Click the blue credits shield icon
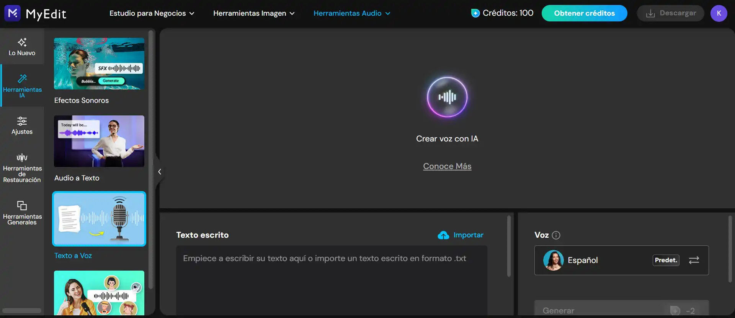 pyautogui.click(x=475, y=13)
